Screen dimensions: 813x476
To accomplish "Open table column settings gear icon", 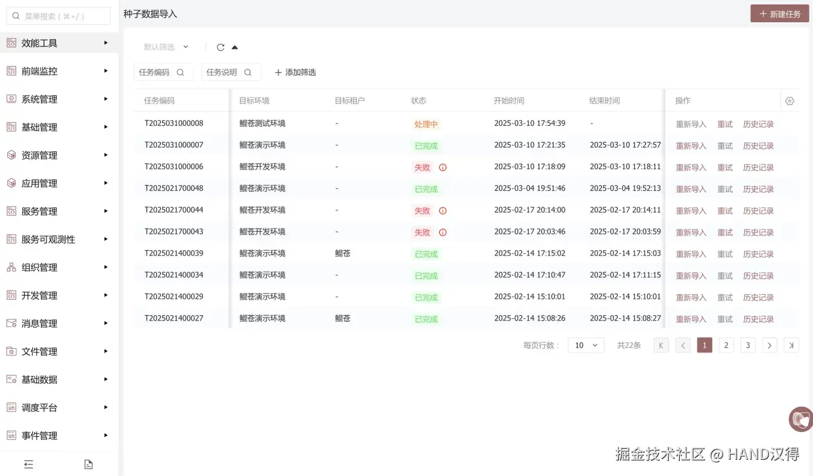I will pos(789,101).
